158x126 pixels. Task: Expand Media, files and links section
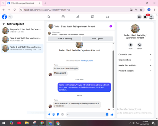coord(135,65)
